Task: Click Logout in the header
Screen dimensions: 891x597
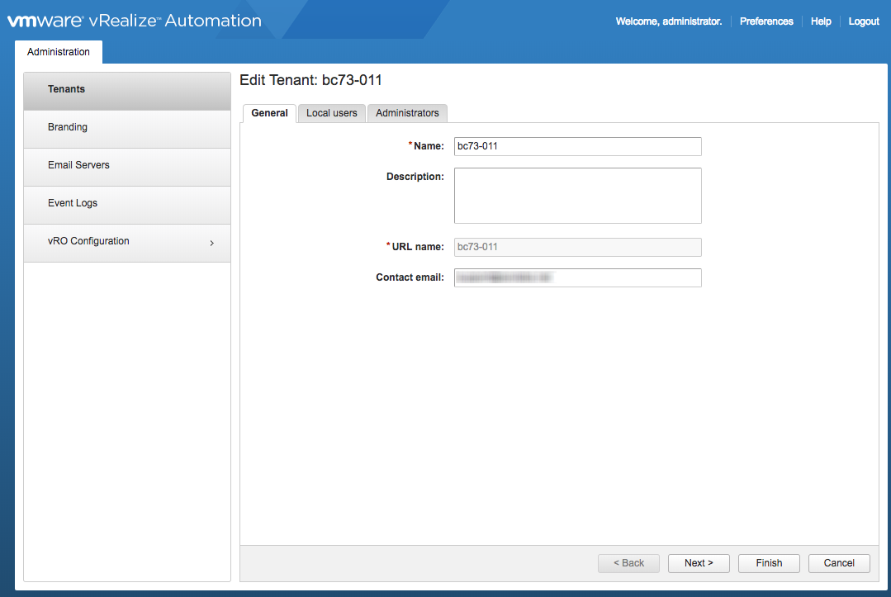Action: 864,21
